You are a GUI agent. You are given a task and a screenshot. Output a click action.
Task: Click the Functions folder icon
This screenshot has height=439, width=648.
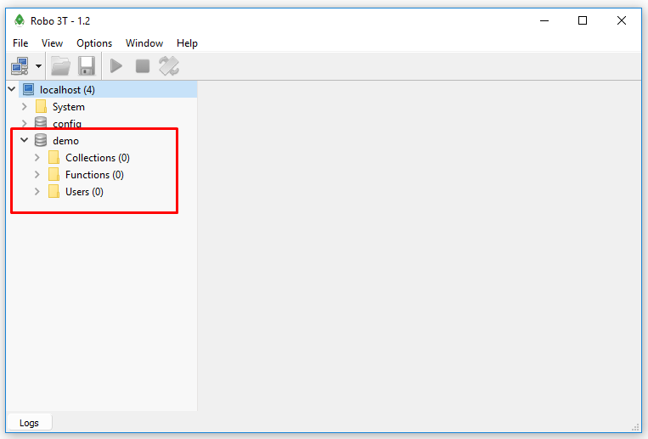click(54, 174)
